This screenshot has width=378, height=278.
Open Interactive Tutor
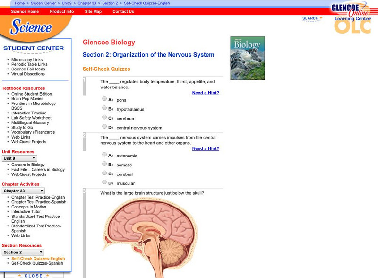26,212
